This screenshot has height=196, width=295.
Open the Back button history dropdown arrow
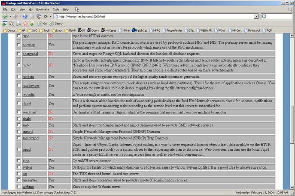pyautogui.click(x=10, y=16)
